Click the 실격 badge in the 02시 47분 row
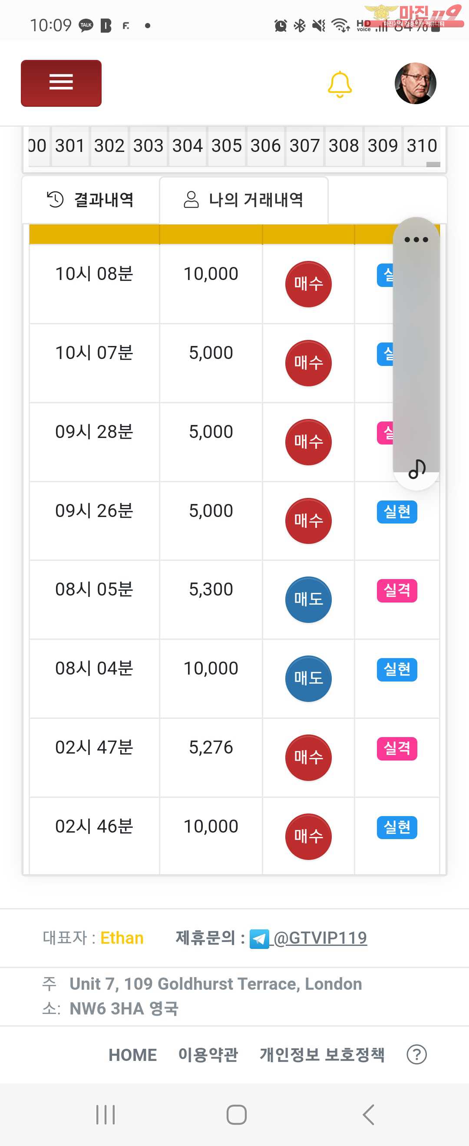Viewport: 469px width, 1146px height. tap(397, 748)
